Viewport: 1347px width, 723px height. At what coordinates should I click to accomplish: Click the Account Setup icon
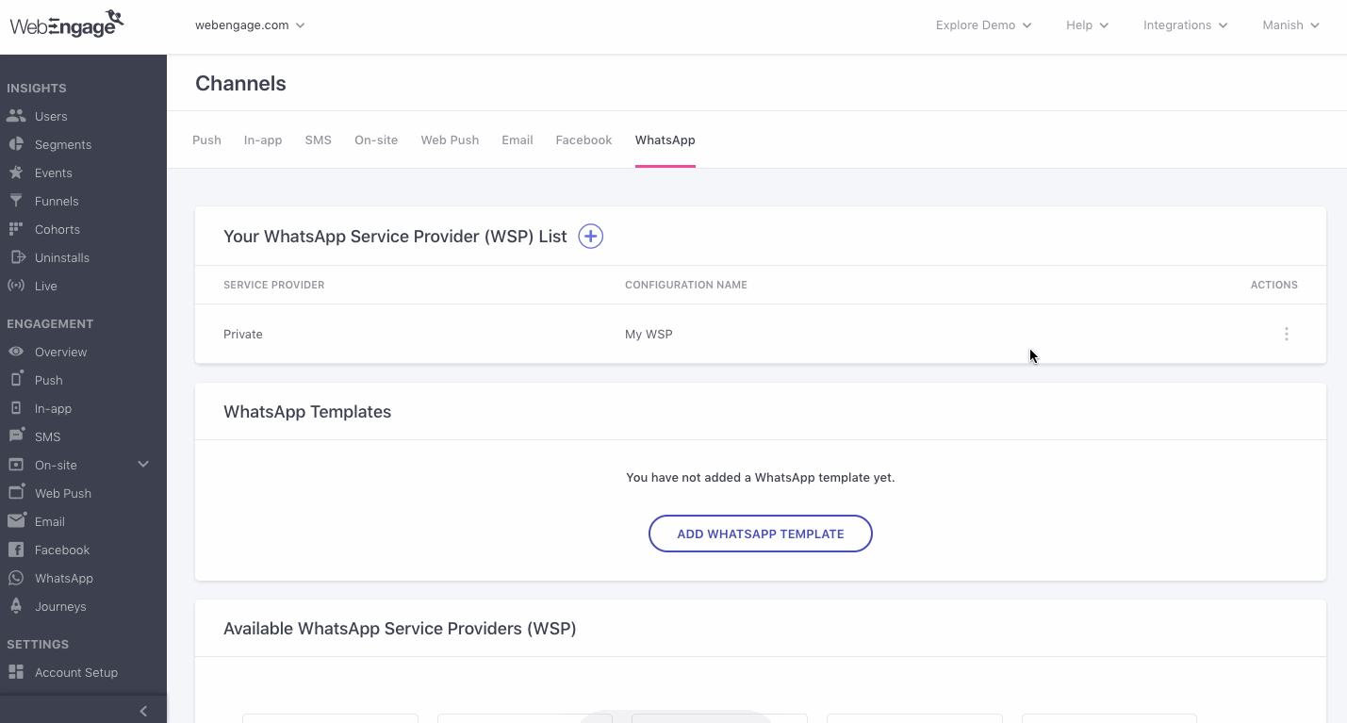(x=15, y=672)
